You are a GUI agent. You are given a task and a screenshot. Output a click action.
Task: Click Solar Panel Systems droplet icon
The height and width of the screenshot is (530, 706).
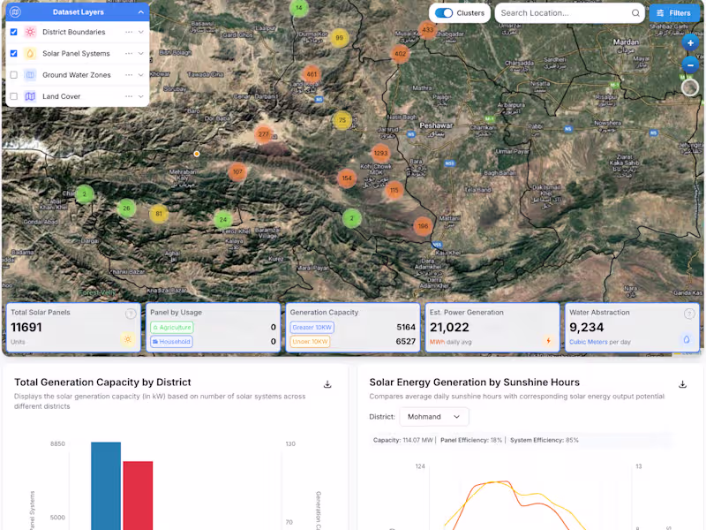(30, 54)
